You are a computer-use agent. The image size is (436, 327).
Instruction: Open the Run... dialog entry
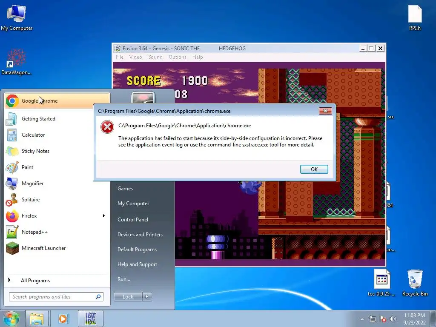click(x=124, y=279)
